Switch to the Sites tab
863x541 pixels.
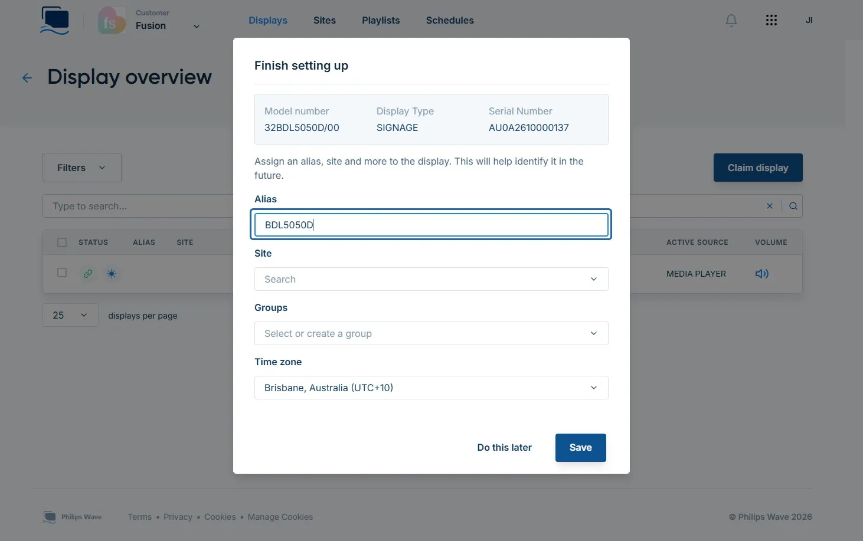coord(325,21)
